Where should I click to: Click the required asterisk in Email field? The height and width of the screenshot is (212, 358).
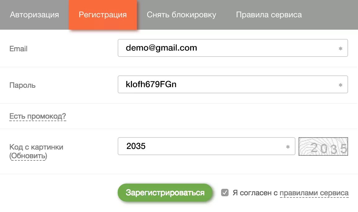(x=340, y=49)
